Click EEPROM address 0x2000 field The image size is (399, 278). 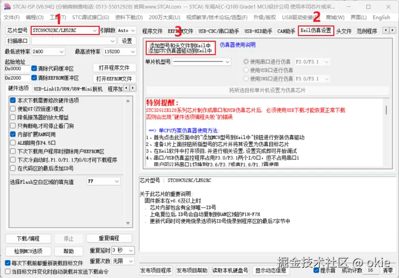click(17, 78)
